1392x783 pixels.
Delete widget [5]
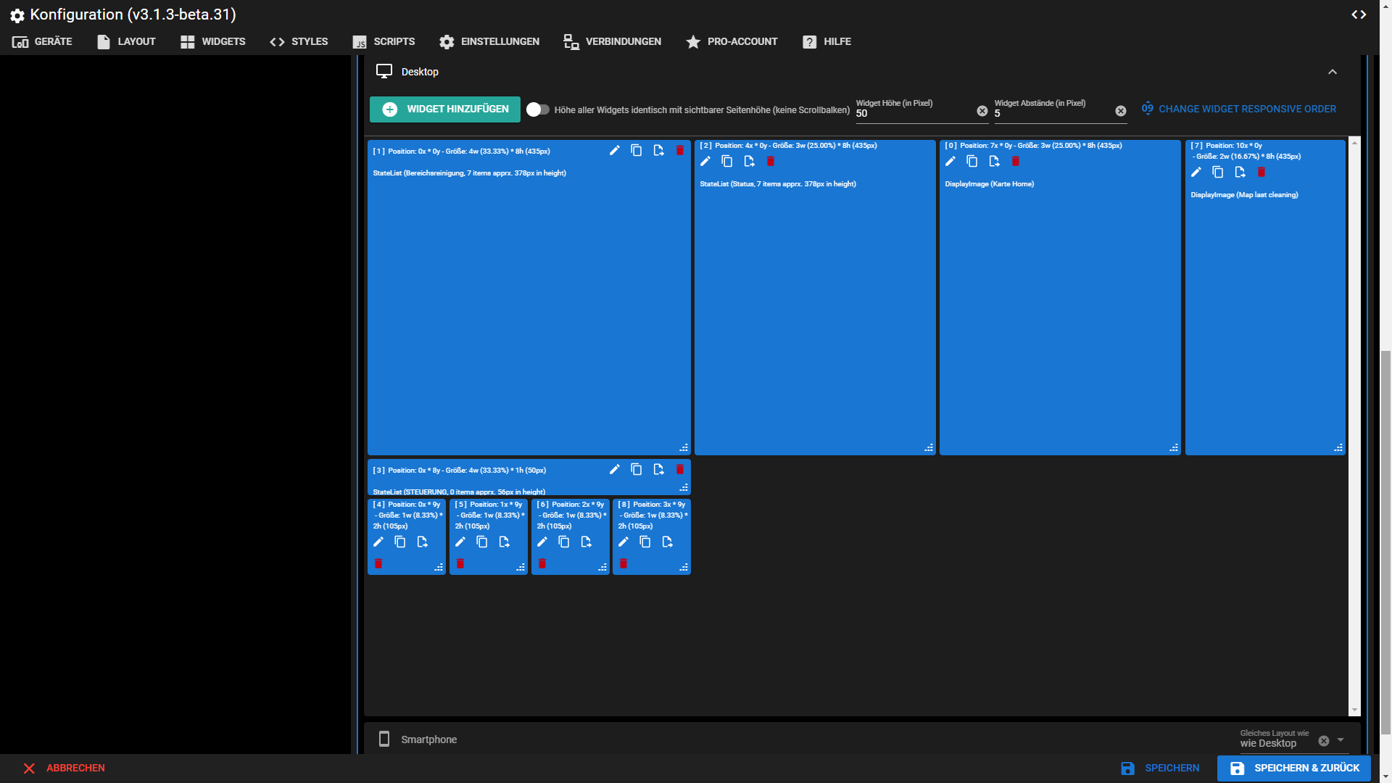[x=460, y=564]
